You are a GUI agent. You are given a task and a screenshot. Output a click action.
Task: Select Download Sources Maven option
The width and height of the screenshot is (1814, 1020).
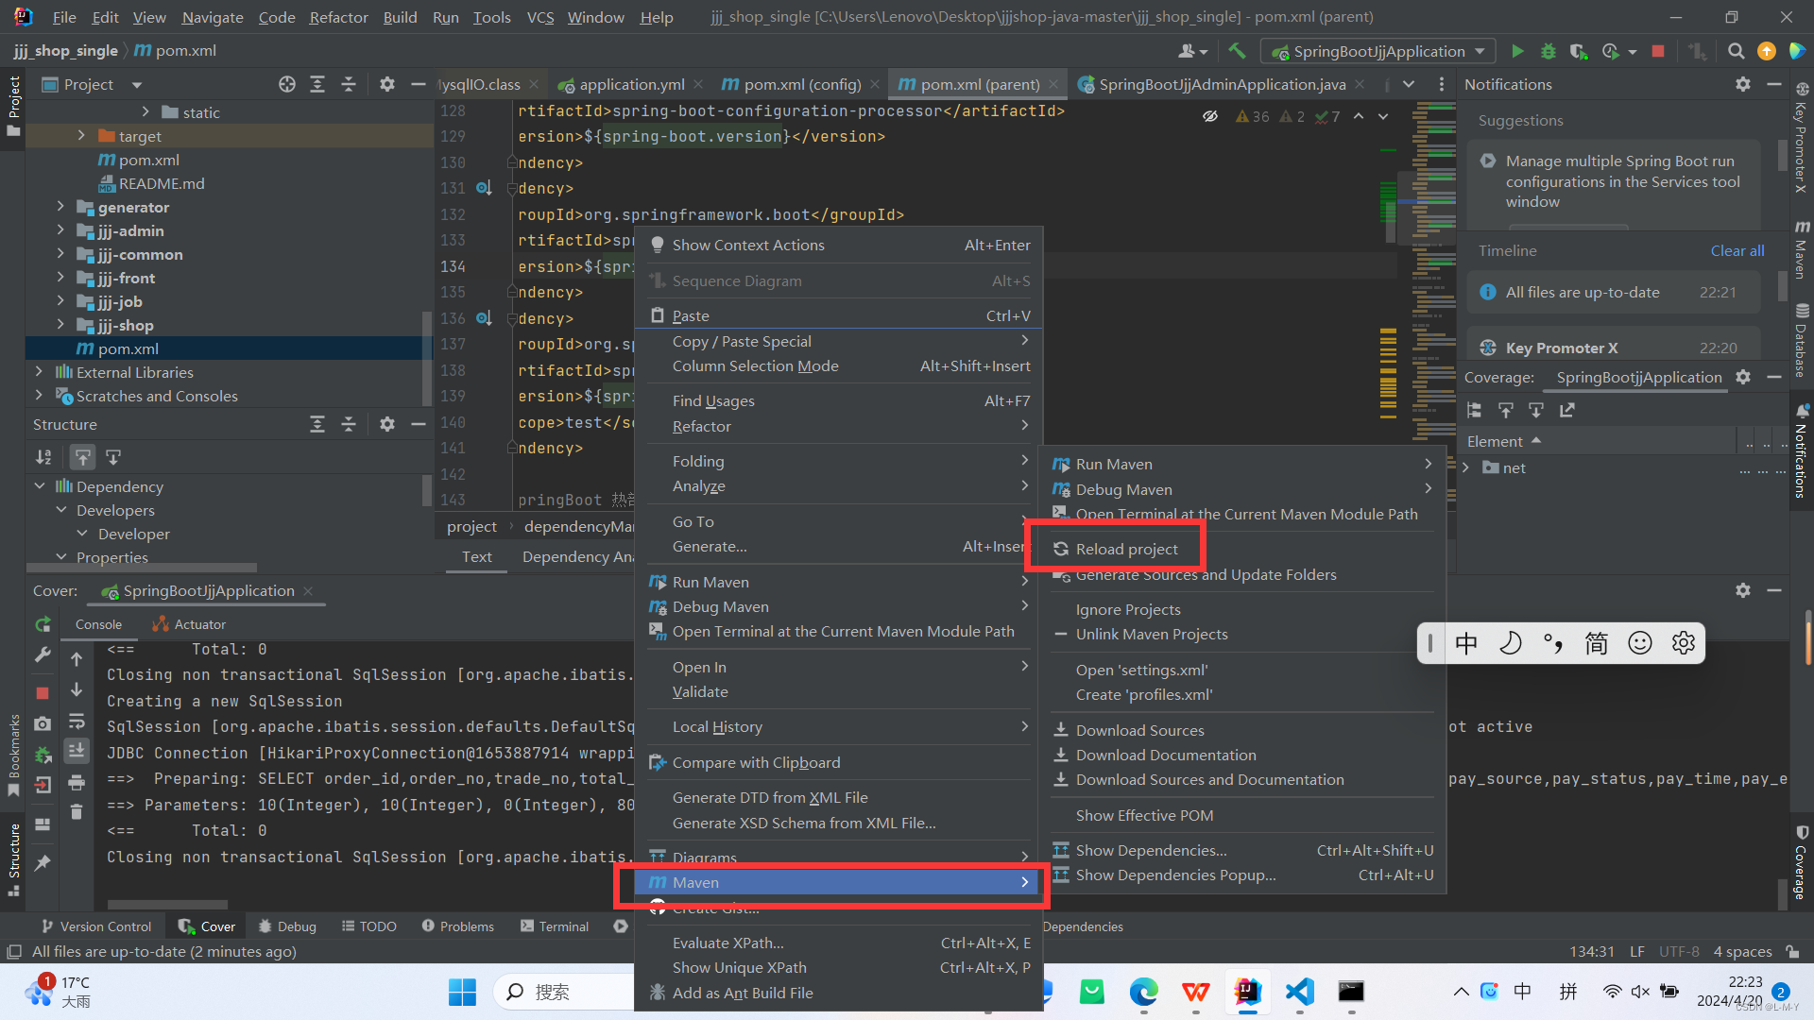(1140, 728)
